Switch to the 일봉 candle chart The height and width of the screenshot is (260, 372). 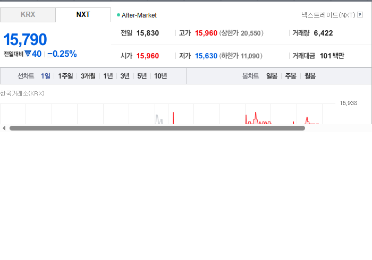click(272, 76)
